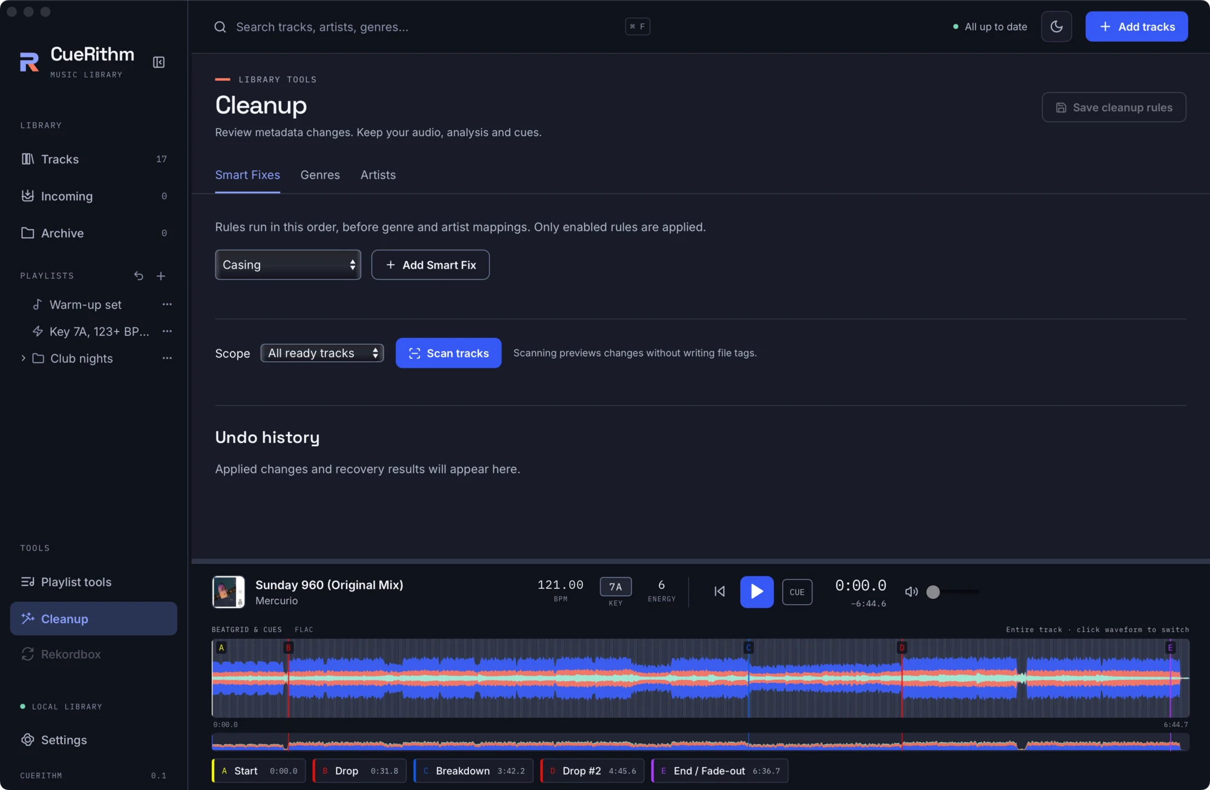Expand the Club nights folder

tap(23, 358)
